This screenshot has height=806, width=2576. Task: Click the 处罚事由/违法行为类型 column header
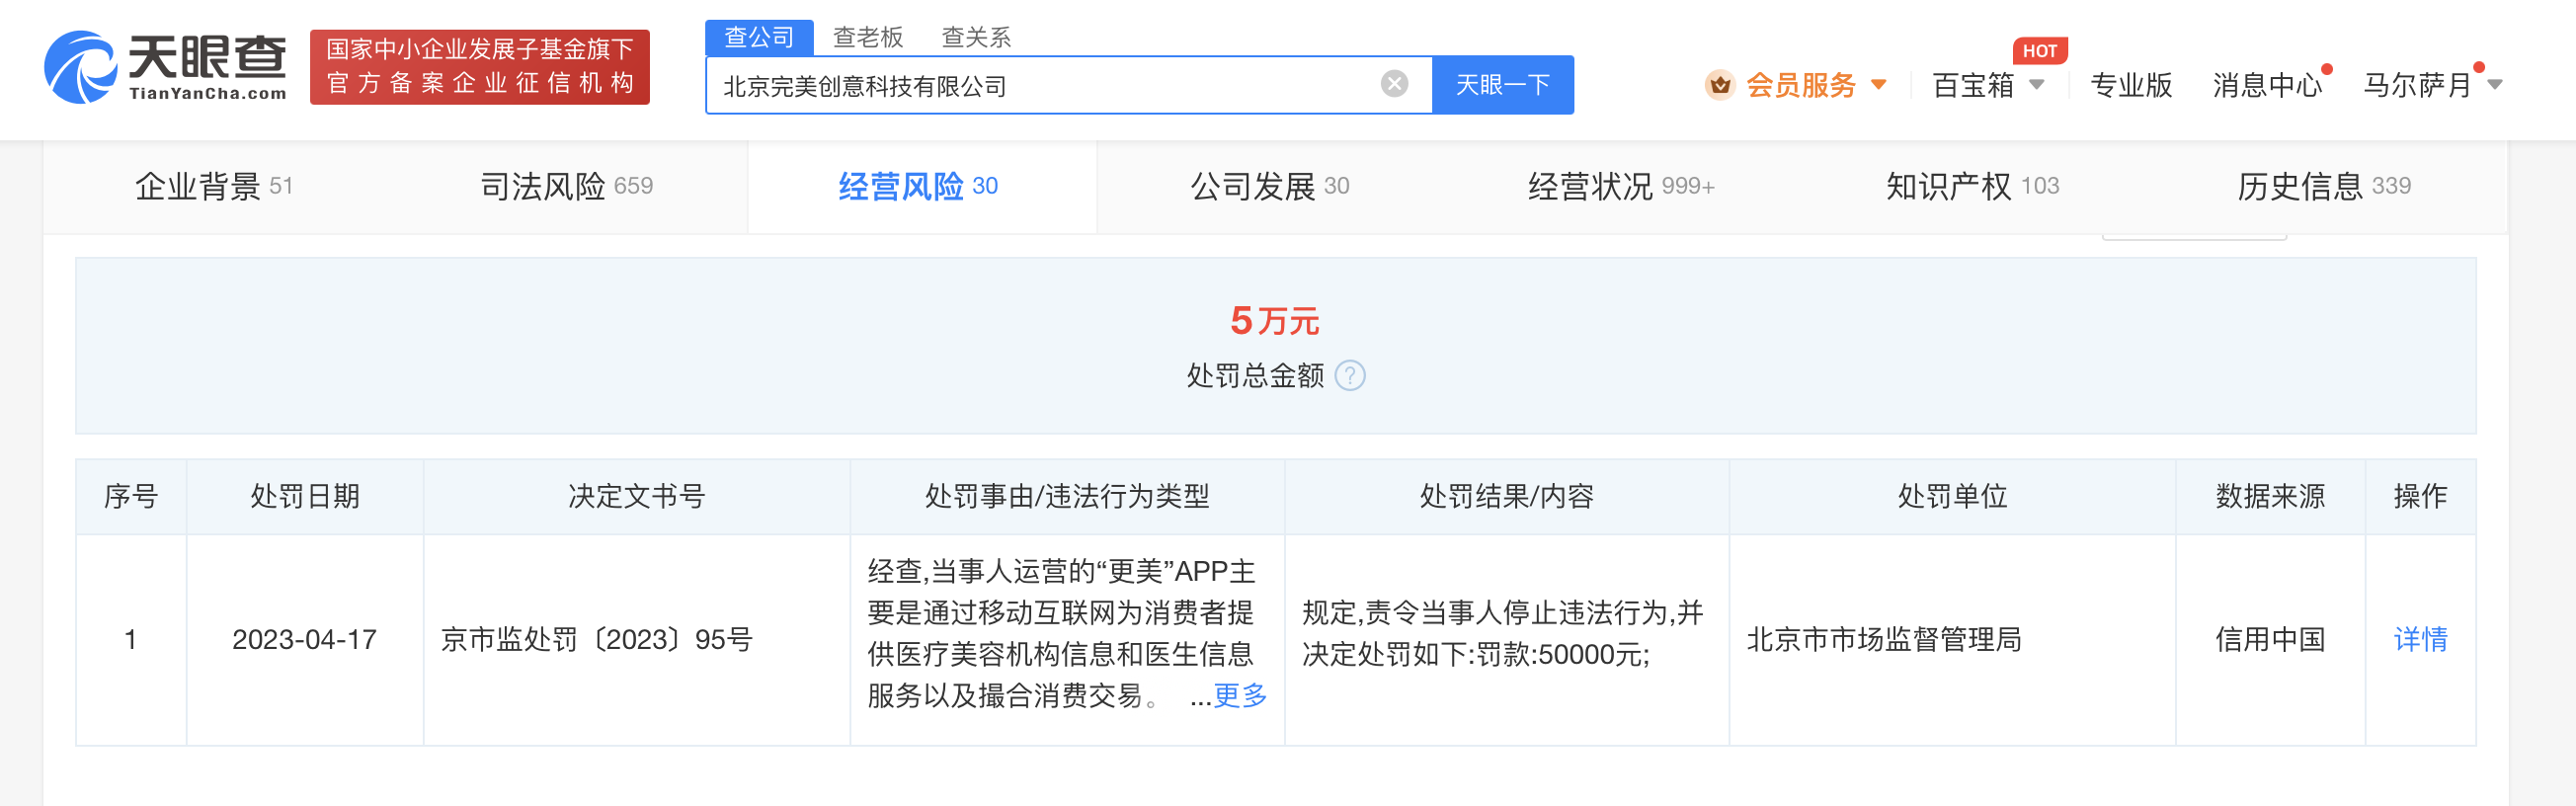[x=1067, y=496]
